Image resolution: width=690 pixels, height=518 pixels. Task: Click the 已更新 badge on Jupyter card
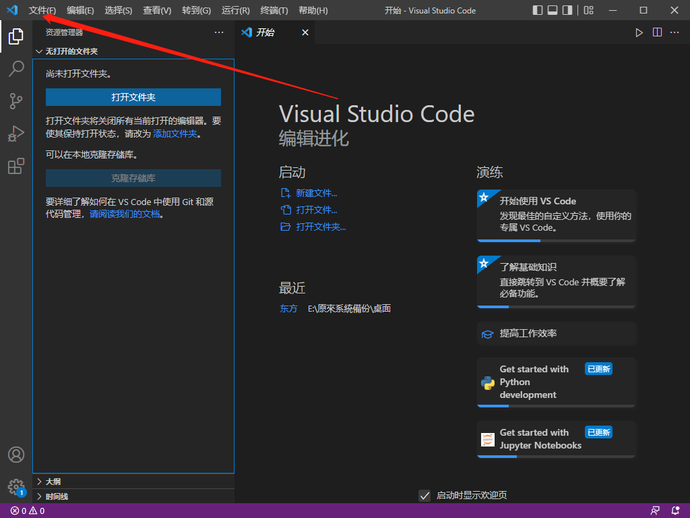(598, 432)
